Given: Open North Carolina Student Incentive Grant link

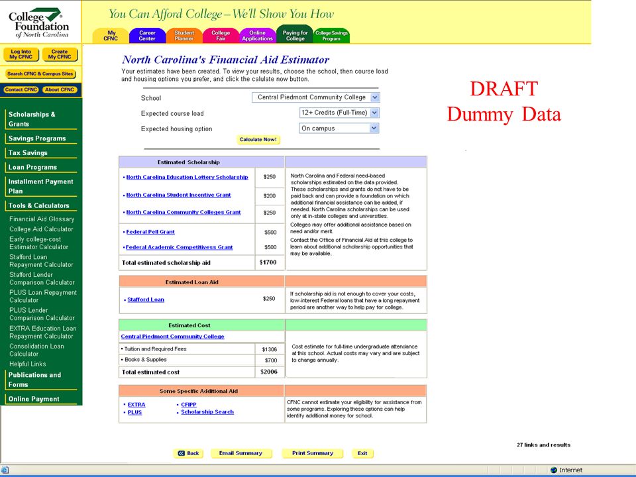Looking at the screenshot, I should [178, 195].
